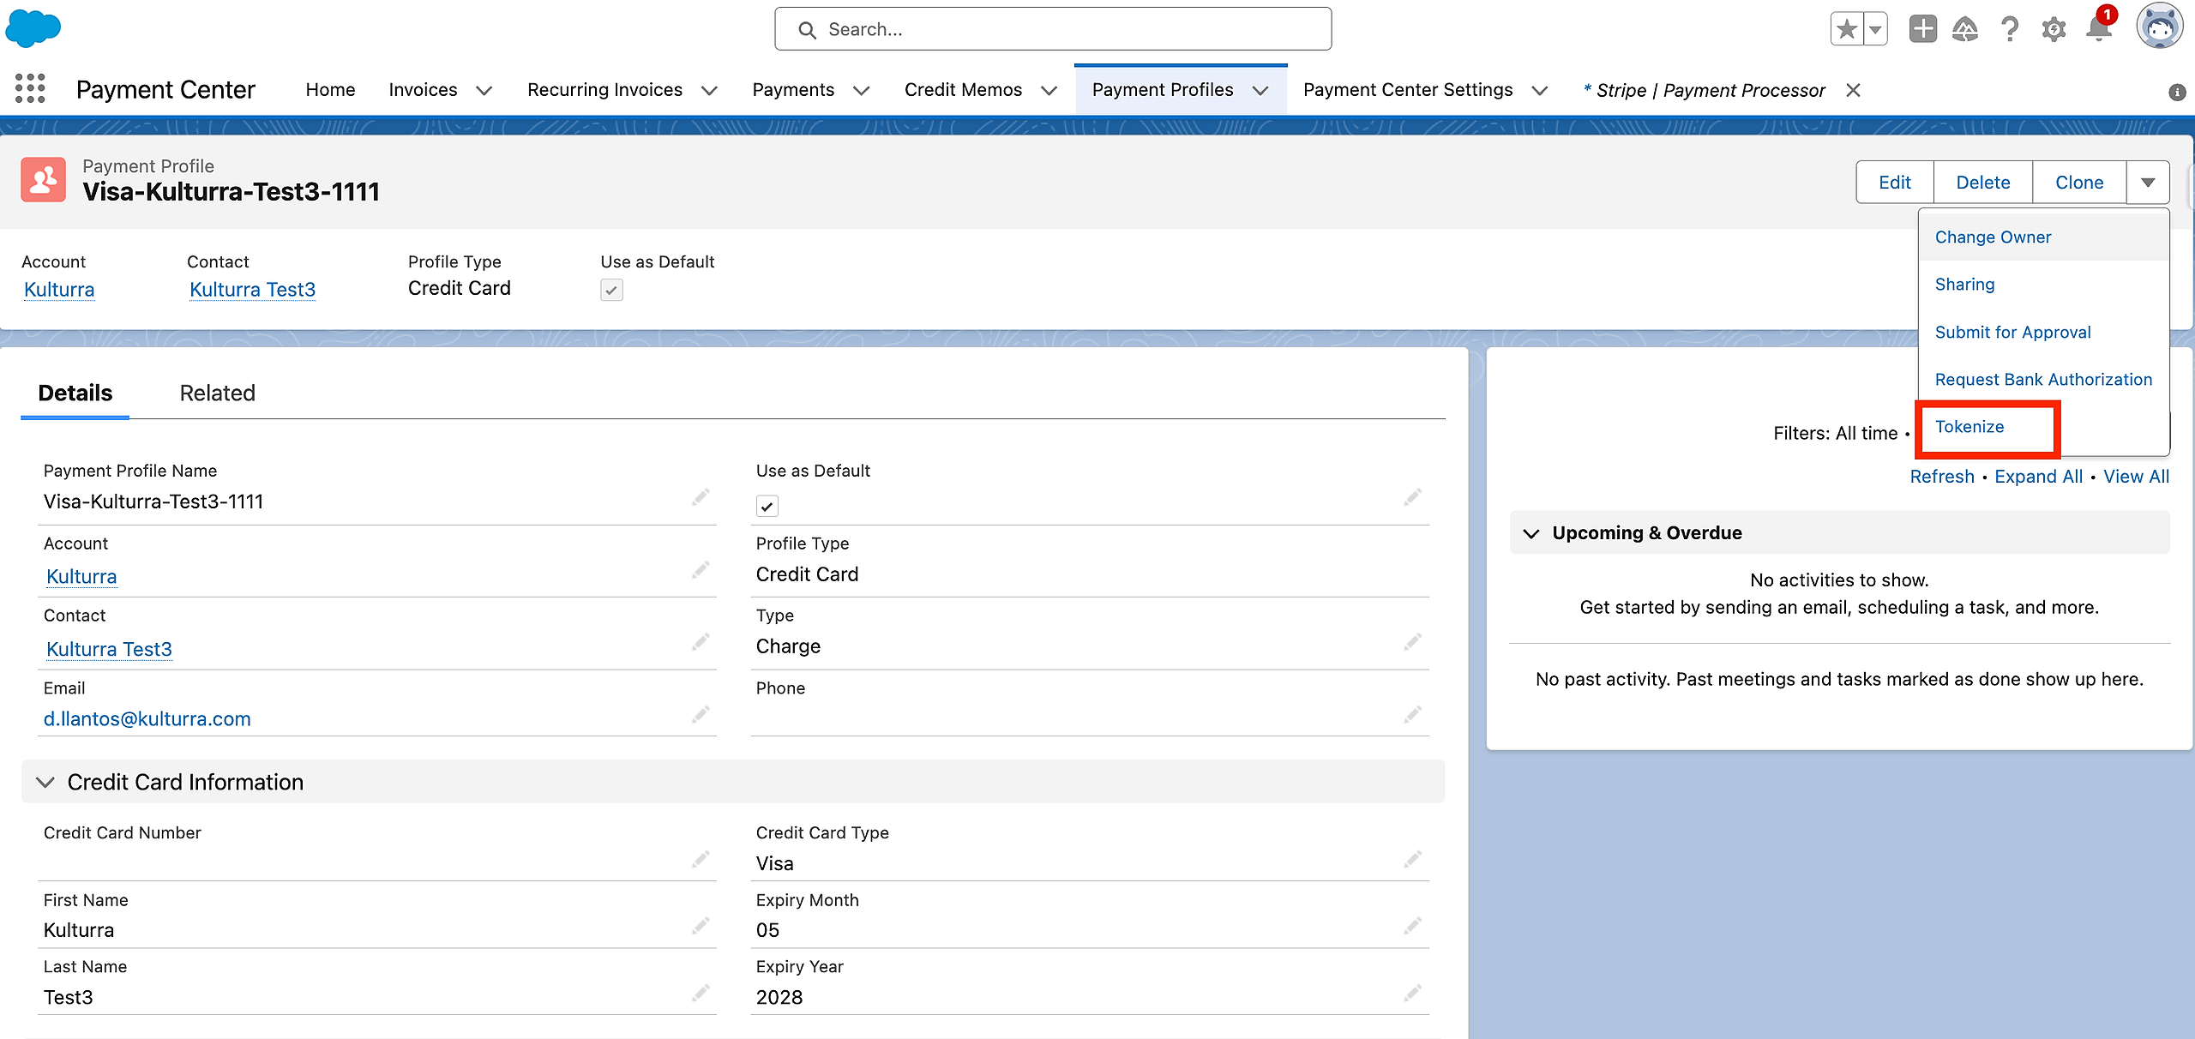Collapse the Credit Card Information section
Viewport: 2195px width, 1039px height.
pos(45,782)
